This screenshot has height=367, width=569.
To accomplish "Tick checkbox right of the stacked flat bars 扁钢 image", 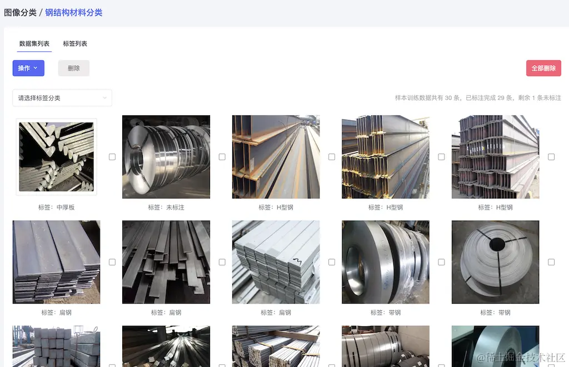I will coord(112,262).
